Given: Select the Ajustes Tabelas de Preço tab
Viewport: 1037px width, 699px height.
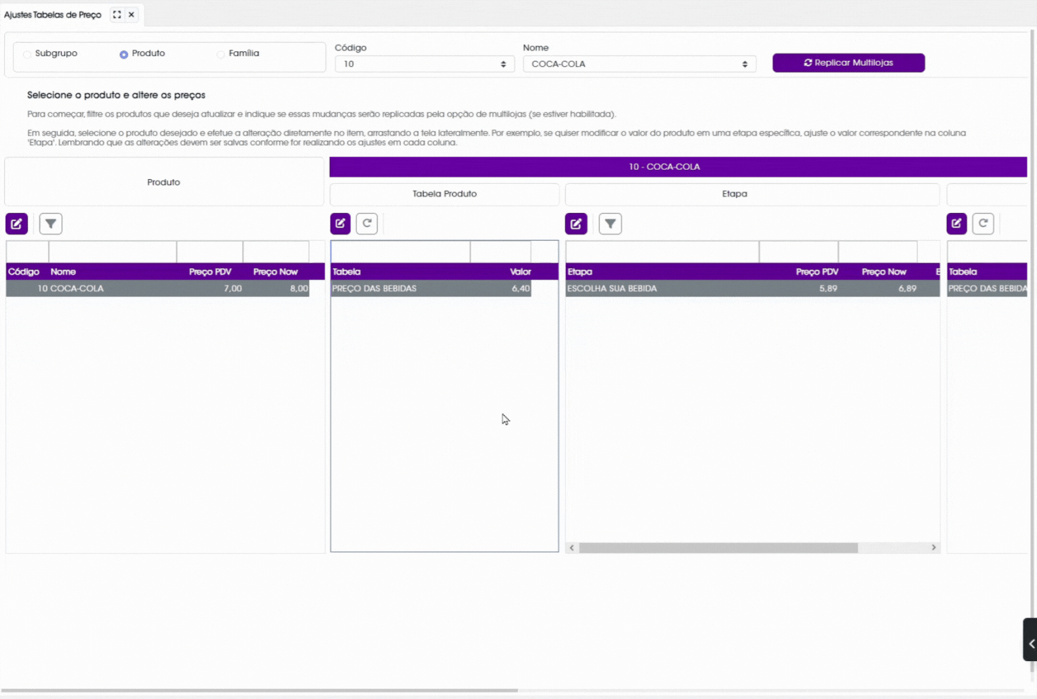Looking at the screenshot, I should click(x=53, y=14).
